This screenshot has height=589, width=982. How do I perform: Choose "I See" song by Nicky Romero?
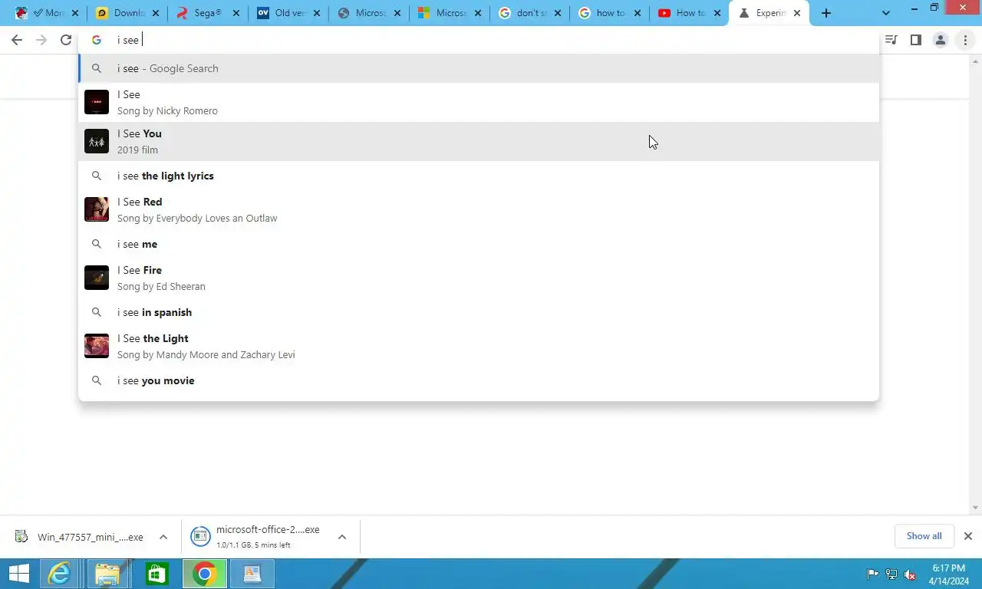tap(479, 102)
